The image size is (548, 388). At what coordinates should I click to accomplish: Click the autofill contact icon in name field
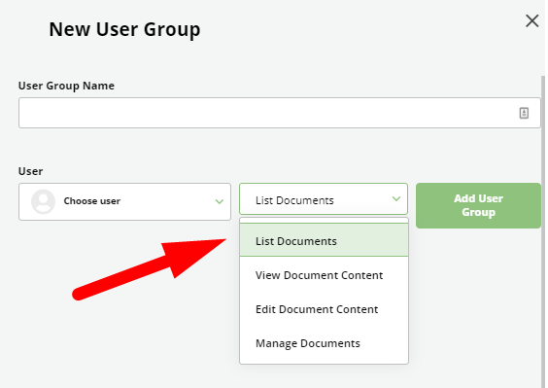pos(524,113)
